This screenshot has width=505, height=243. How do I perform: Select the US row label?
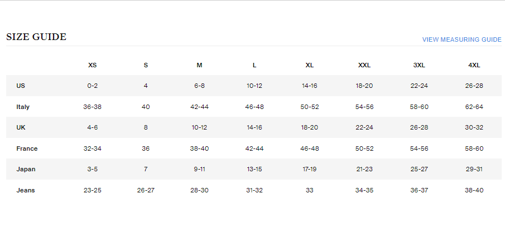point(21,86)
